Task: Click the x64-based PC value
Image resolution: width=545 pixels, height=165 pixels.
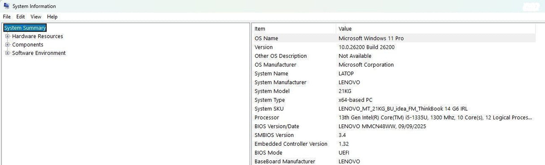Action: pos(356,100)
